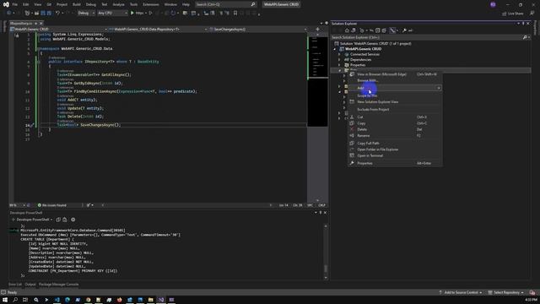The image size is (540, 304).
Task: Open the Add submenu arrow
Action: [439, 88]
